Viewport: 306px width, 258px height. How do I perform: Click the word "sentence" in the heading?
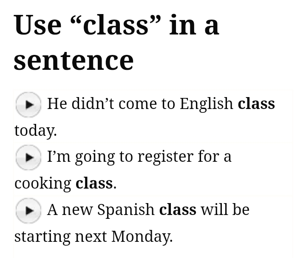74,60
